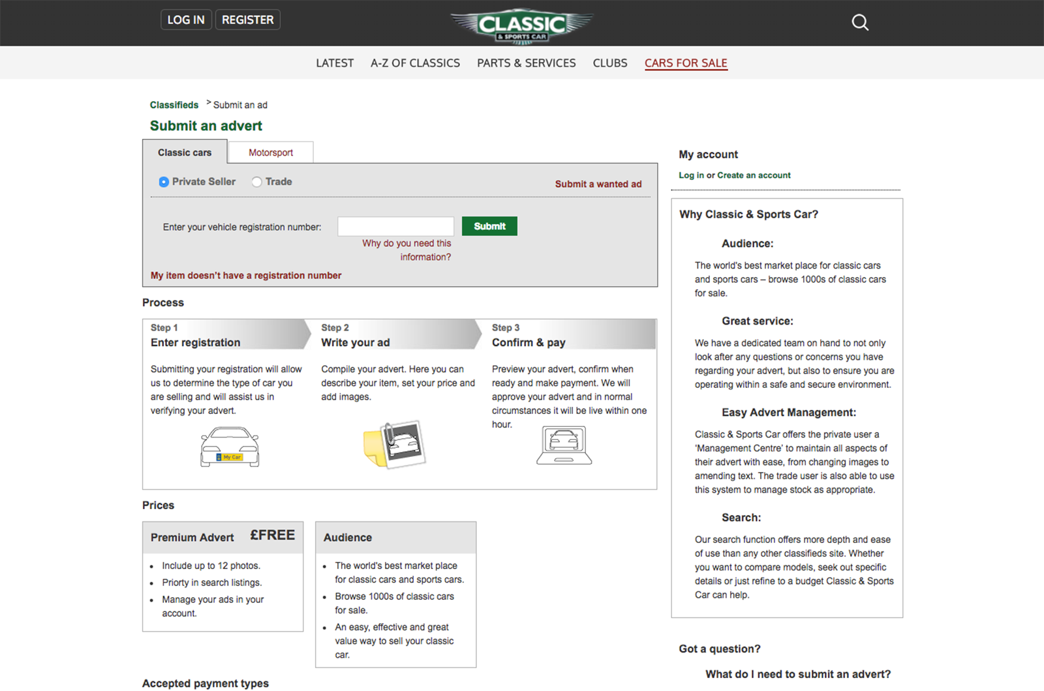Click the Register button

247,20
